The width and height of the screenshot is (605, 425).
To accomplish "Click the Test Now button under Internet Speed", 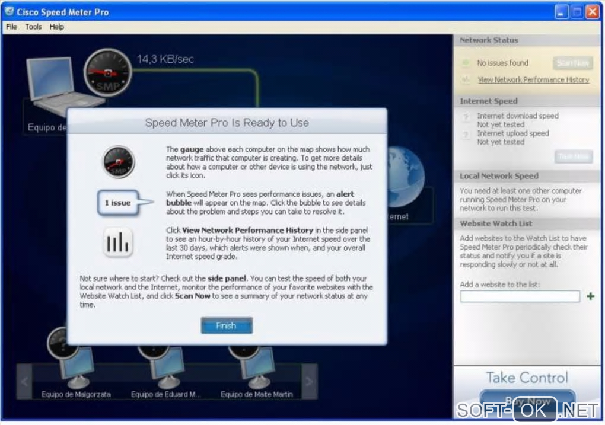I will 574,156.
